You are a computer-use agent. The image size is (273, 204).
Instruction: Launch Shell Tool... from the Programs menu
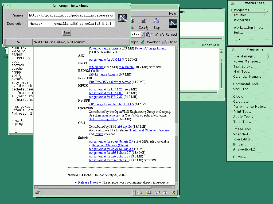242,89
